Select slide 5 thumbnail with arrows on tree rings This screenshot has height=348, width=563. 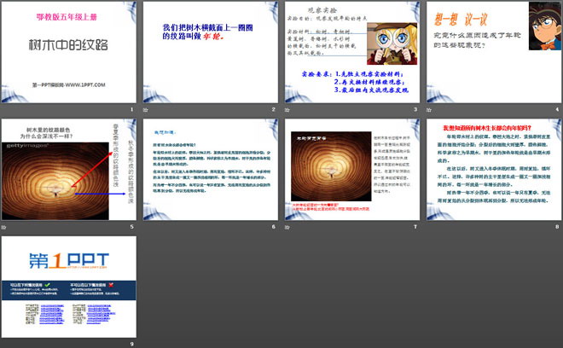click(68, 170)
